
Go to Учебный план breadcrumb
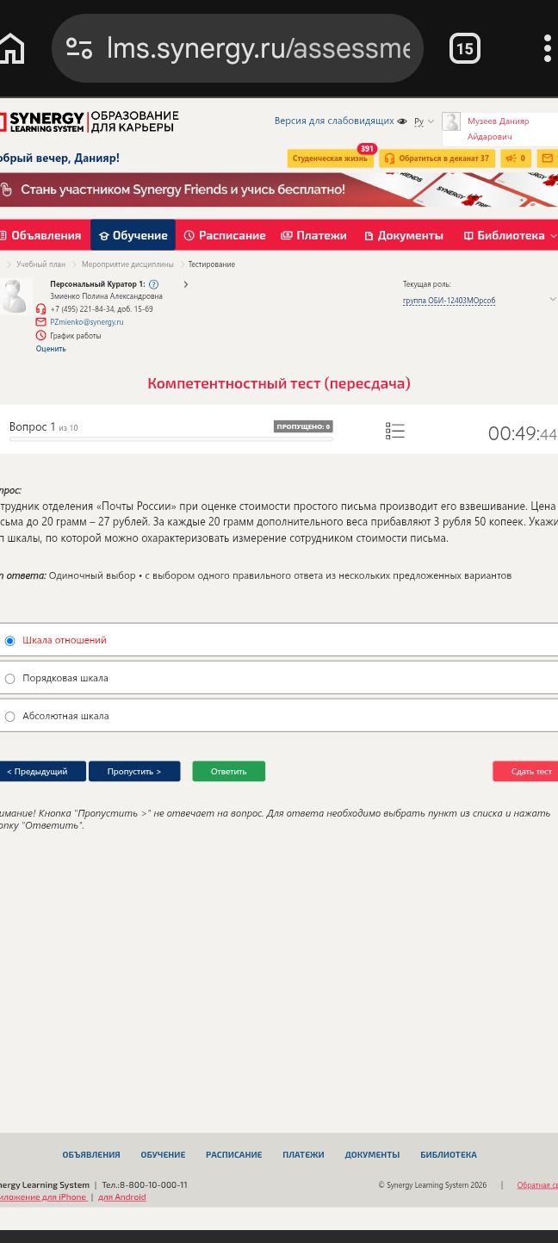click(40, 264)
